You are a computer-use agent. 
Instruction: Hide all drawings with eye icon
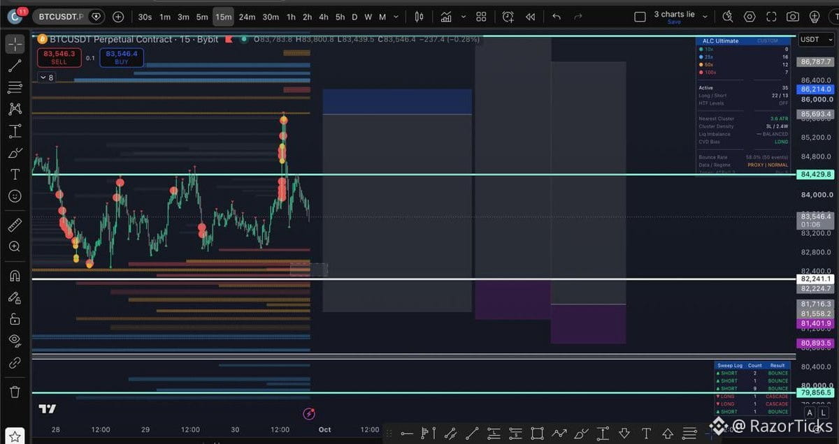pos(15,341)
